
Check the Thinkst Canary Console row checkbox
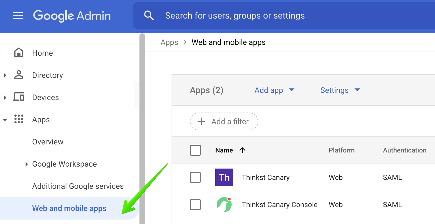[195, 205]
